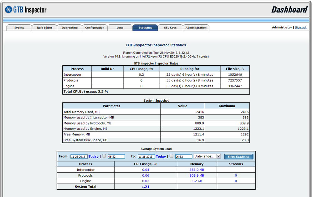Click Engine average CPU value 0.03
The width and height of the screenshot is (313, 197).
146,181
